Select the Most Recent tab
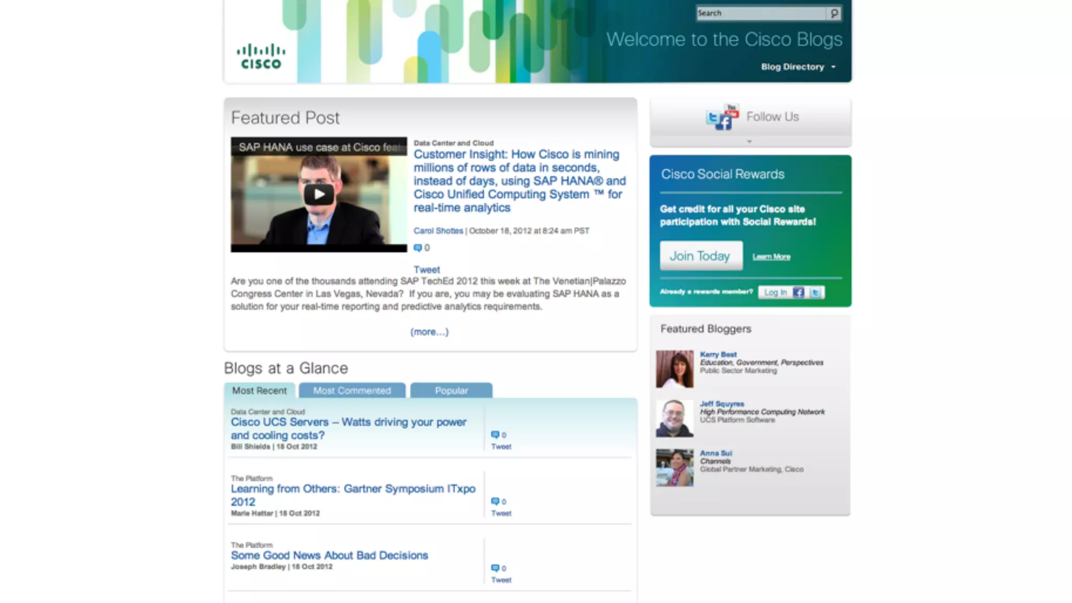This screenshot has height=603, width=1072. [259, 390]
